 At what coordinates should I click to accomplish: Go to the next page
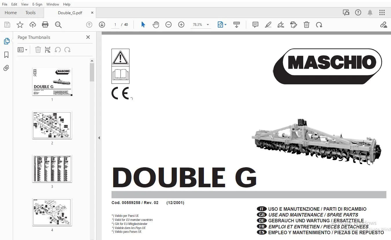click(x=102, y=25)
